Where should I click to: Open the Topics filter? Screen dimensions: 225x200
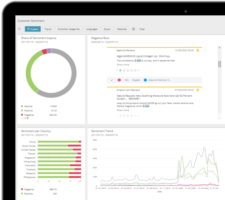pos(48,29)
